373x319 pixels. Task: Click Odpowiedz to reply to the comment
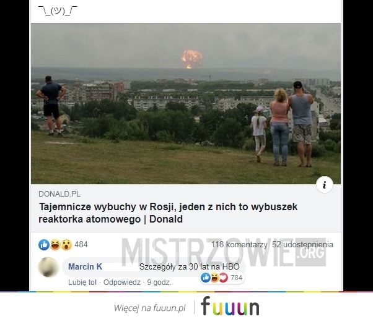pyautogui.click(x=122, y=283)
